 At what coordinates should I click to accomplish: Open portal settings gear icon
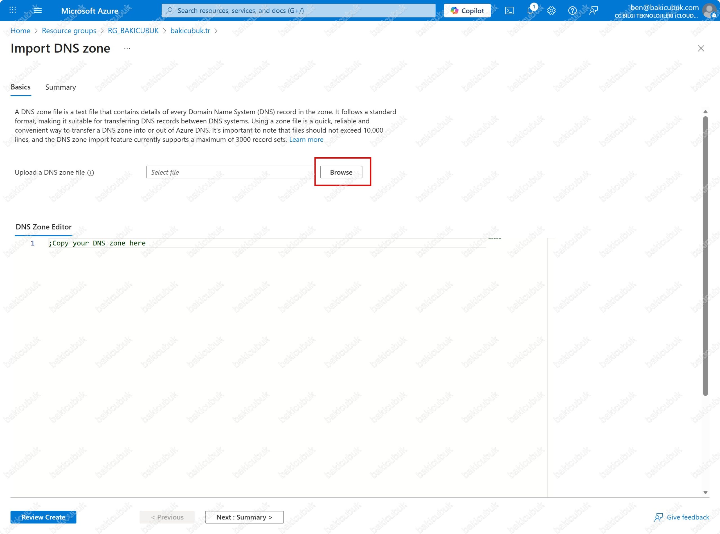tap(551, 11)
